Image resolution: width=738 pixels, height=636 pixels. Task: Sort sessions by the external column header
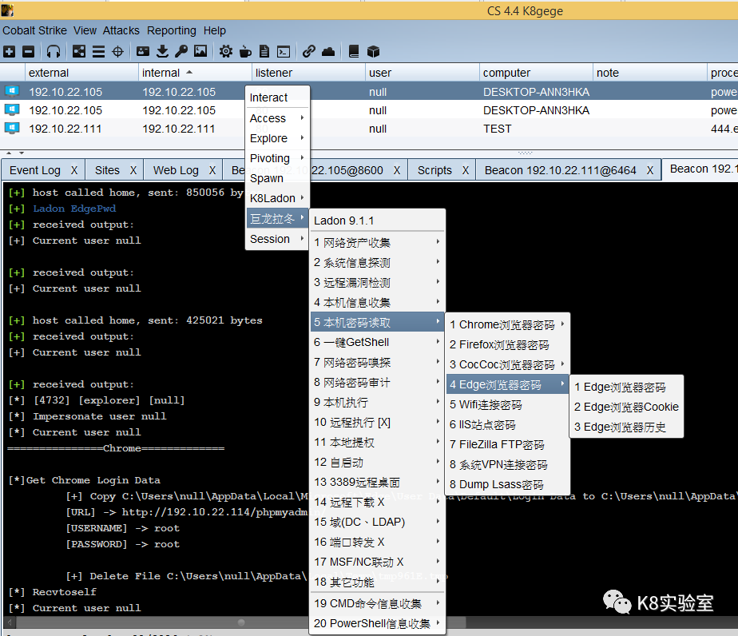[x=81, y=73]
